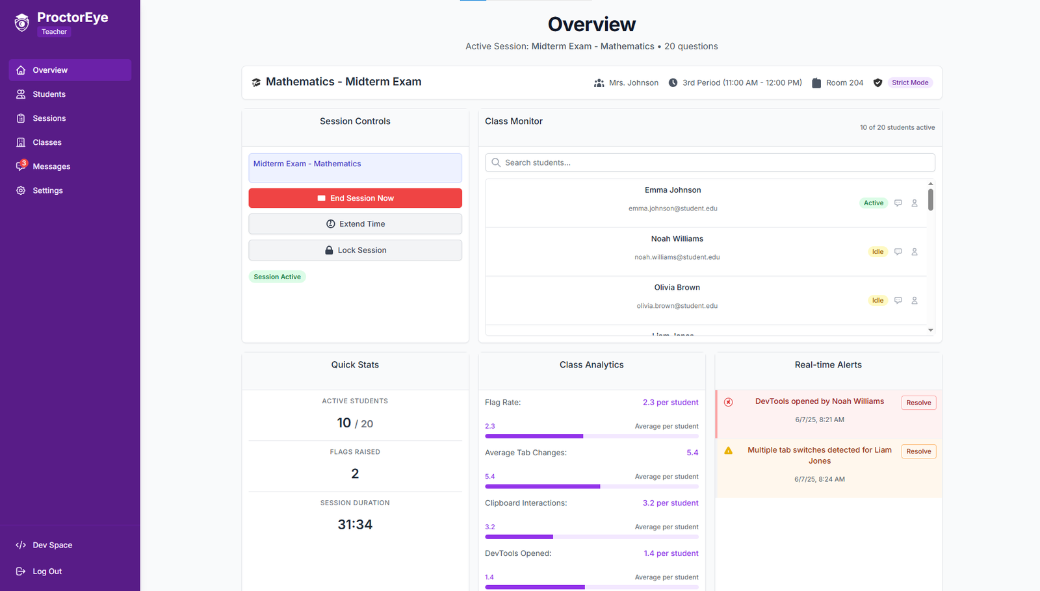1040x591 pixels.
Task: Open chat with Emma Johnson
Action: click(x=898, y=203)
